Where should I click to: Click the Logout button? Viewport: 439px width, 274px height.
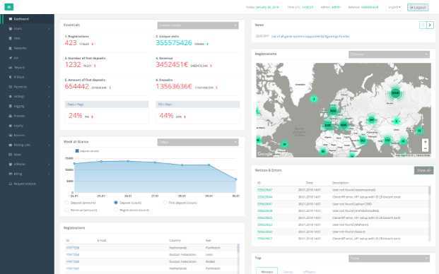(x=418, y=7)
